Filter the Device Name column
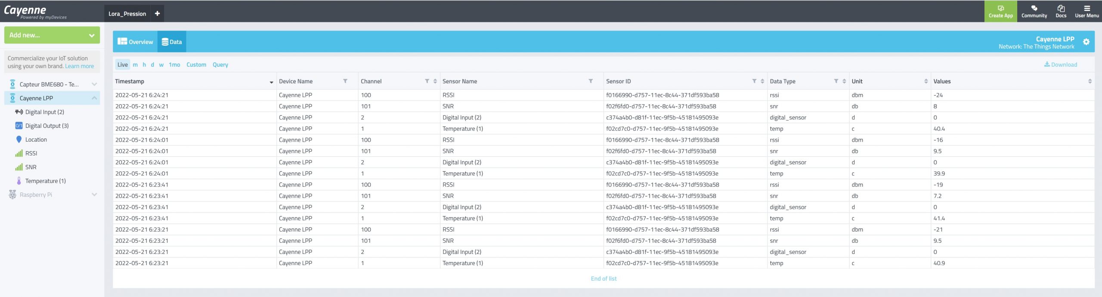The height and width of the screenshot is (297, 1102). click(345, 81)
